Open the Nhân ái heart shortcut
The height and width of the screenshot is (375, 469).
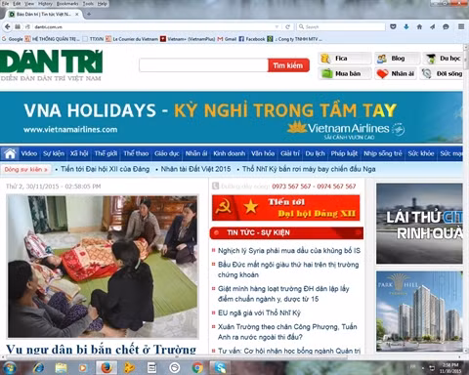click(x=396, y=73)
